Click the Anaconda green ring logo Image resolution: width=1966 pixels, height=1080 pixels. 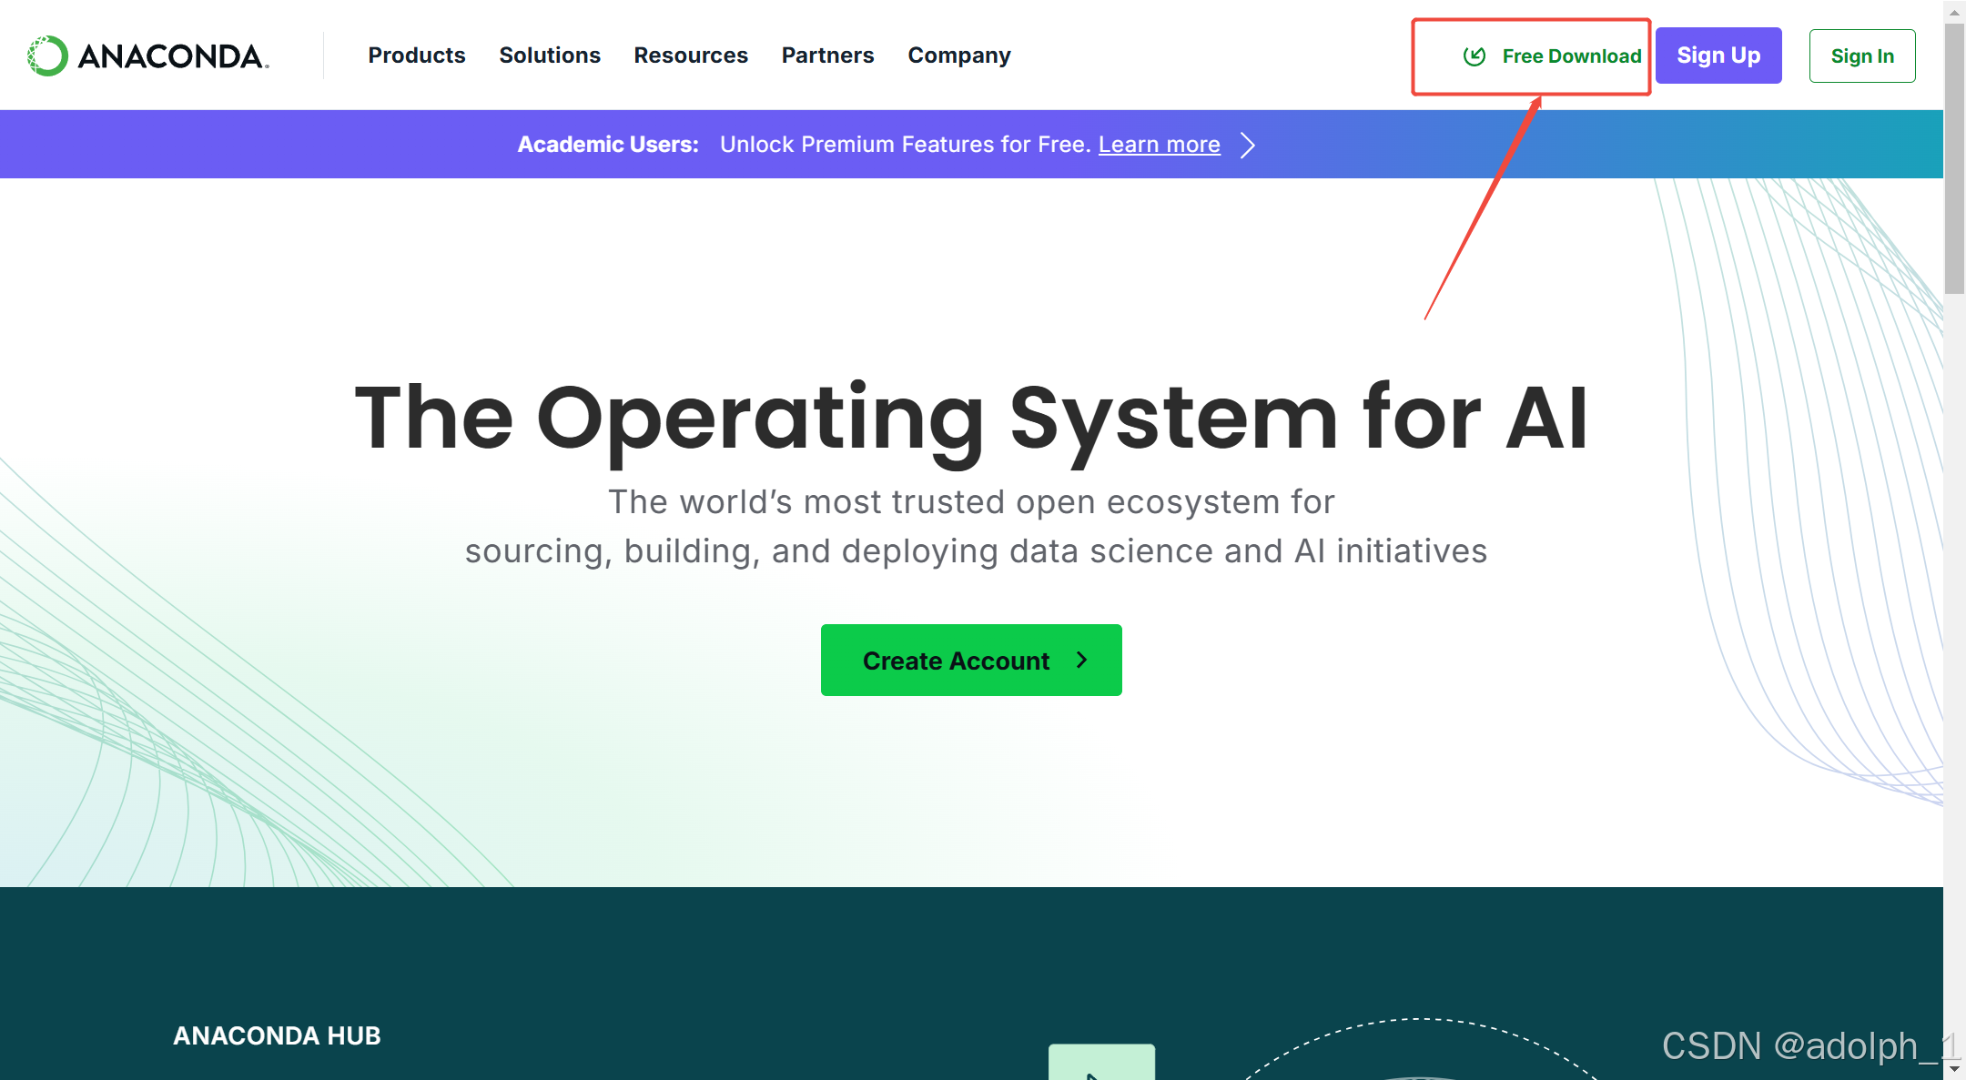[x=47, y=56]
